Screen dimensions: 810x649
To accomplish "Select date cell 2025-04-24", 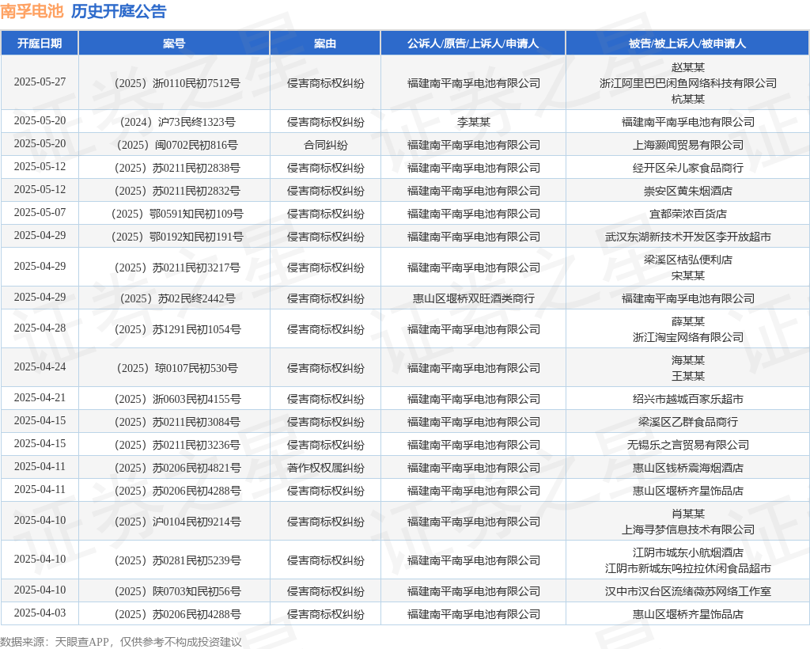I will coord(40,367).
